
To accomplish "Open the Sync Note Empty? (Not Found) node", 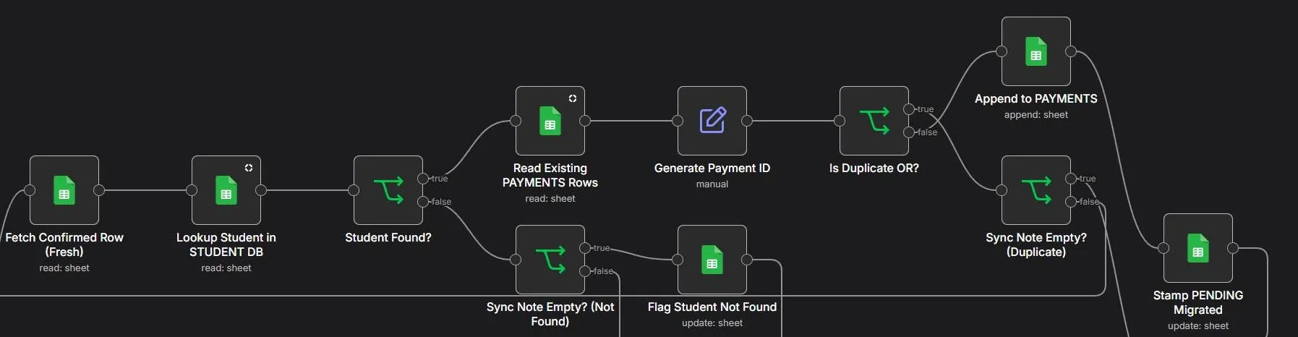I will (x=550, y=260).
